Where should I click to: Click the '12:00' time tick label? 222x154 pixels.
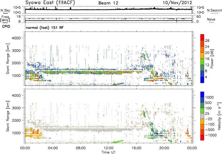pos(109,148)
